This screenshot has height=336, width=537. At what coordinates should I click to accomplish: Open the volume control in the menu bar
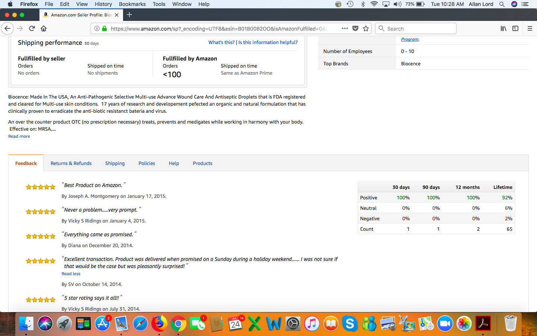(x=397, y=4)
